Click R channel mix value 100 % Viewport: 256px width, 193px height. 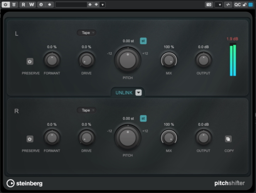click(169, 124)
